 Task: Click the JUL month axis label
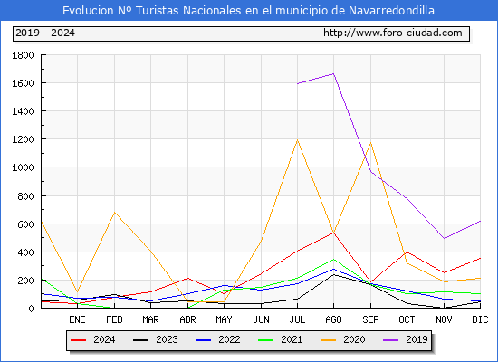click(x=297, y=319)
